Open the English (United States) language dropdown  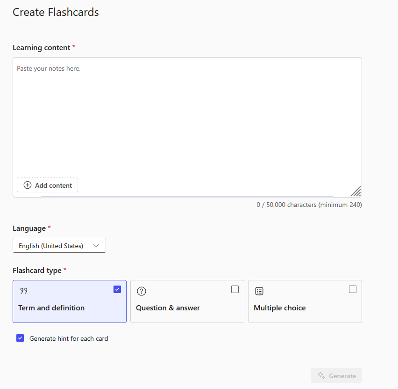(51, 246)
